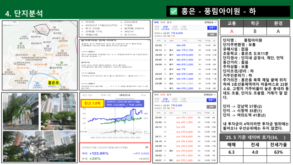293x165 pixels.
Task: Open the 전체년도 dropdown in the upper price list
Action: (x=211, y=22)
